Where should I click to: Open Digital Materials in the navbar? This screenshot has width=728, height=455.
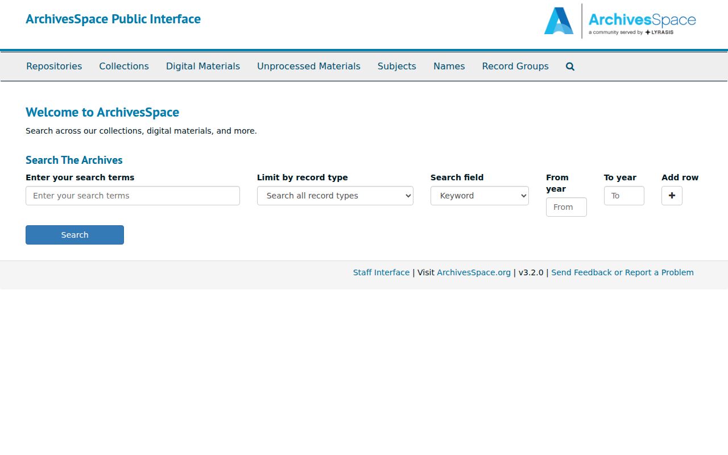203,67
